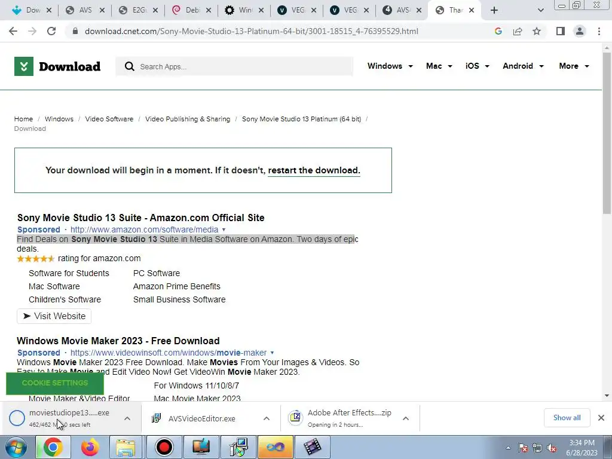Toggle the browser side panel
612x459 pixels.
point(561,31)
